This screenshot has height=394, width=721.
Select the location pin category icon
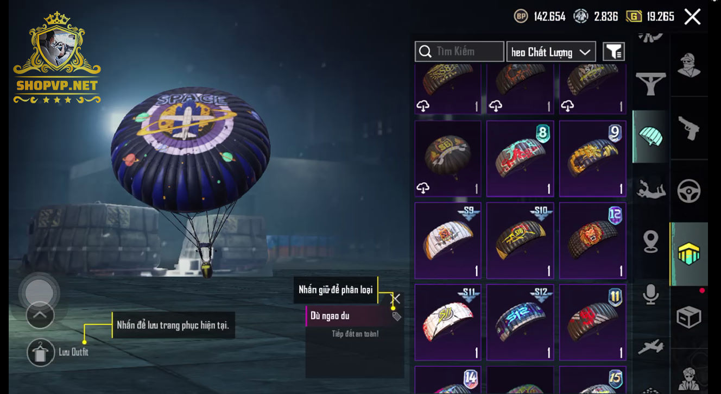pos(650,242)
